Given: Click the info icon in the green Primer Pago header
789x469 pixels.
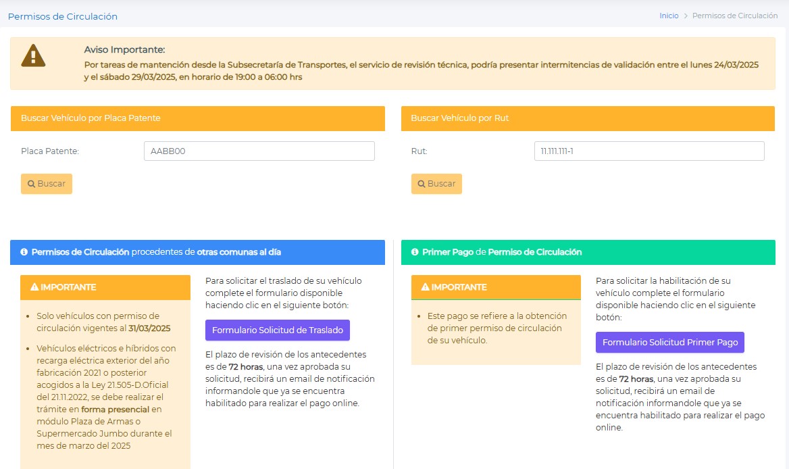Looking at the screenshot, I should (415, 252).
